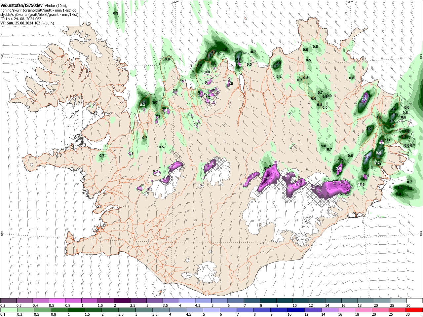Click the darkest green 1 swatch, lower legend row
The height and width of the screenshot is (317, 423).
coord(76,310)
